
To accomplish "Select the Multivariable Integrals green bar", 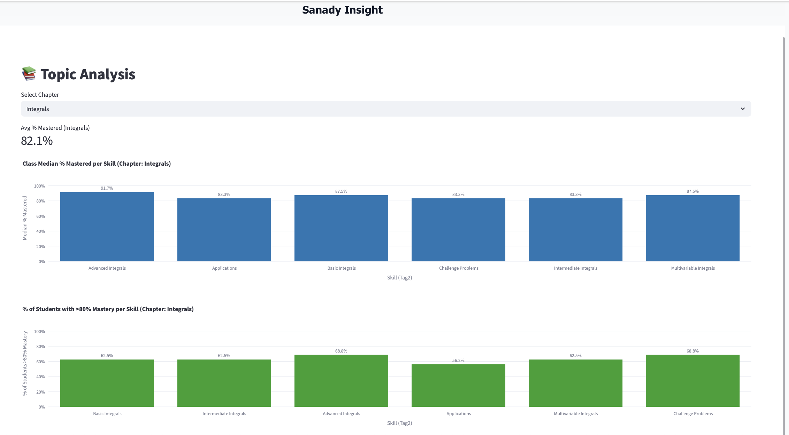I will tap(575, 383).
